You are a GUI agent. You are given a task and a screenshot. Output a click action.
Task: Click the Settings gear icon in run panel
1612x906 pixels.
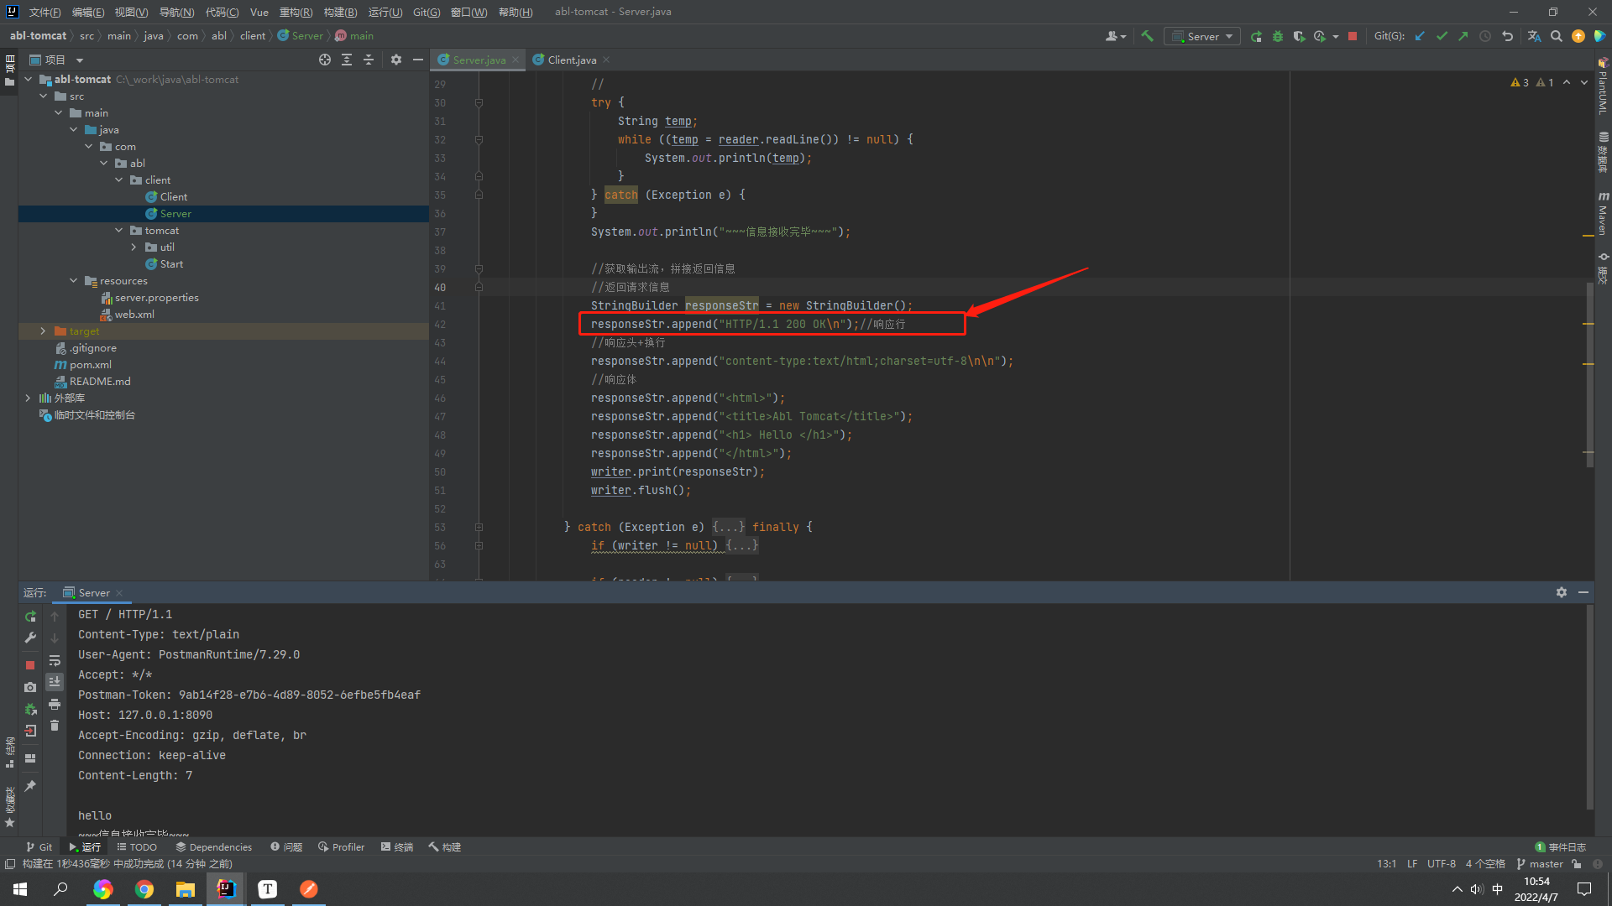pyautogui.click(x=1561, y=591)
